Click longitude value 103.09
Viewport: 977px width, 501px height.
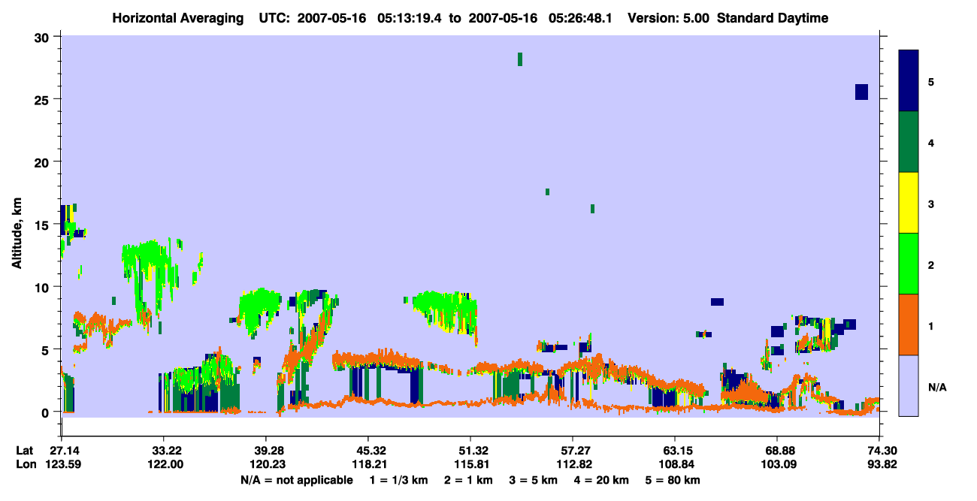tap(777, 464)
